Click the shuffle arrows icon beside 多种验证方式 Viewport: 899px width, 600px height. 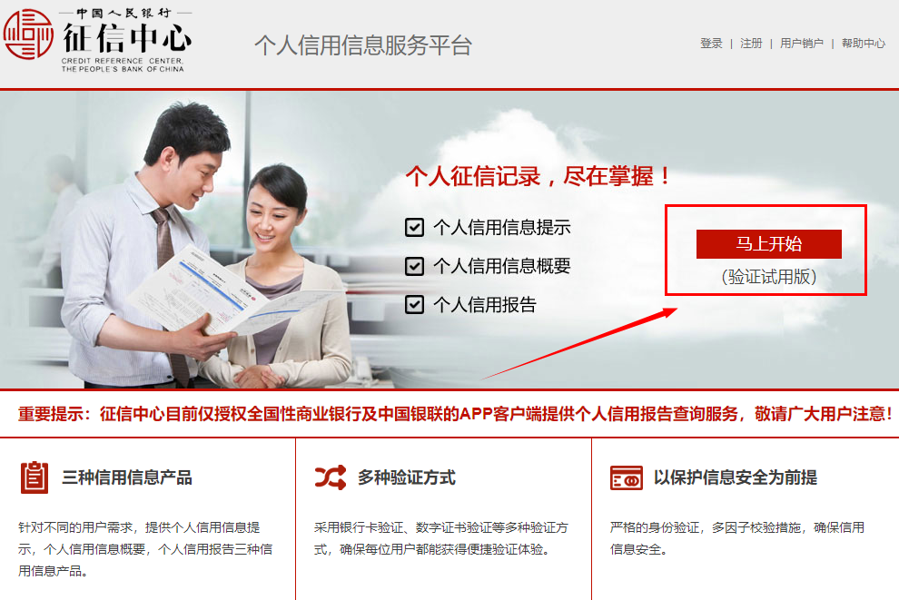331,477
